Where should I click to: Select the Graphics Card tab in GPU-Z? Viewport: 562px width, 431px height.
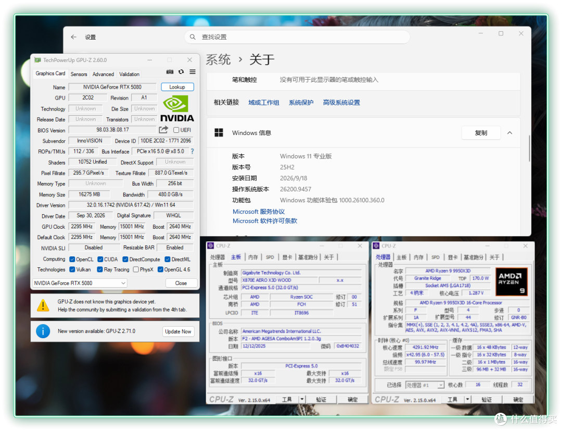coord(50,73)
